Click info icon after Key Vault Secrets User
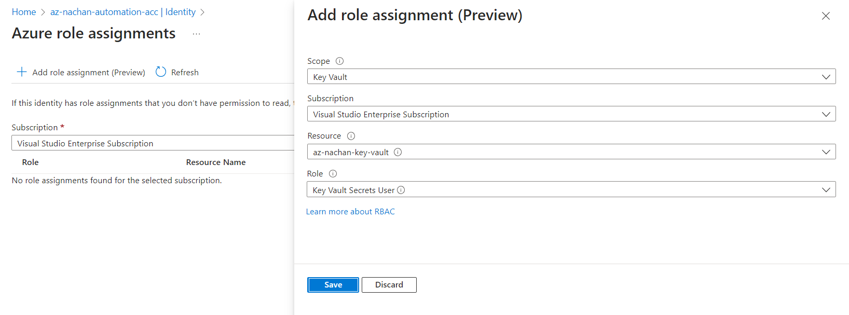This screenshot has height=315, width=849. tap(401, 190)
